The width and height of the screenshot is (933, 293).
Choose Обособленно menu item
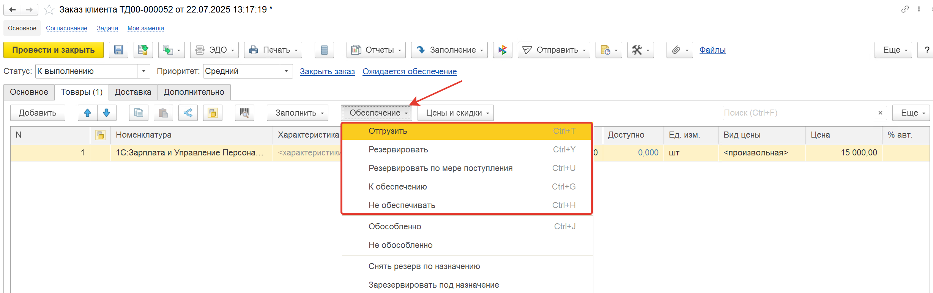coord(467,227)
